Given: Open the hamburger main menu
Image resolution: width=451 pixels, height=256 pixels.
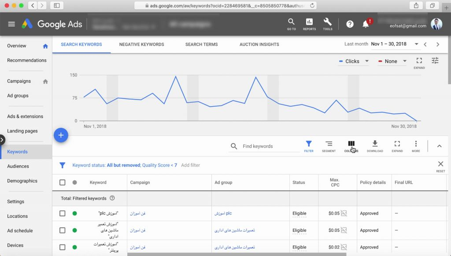Looking at the screenshot, I should 11,24.
